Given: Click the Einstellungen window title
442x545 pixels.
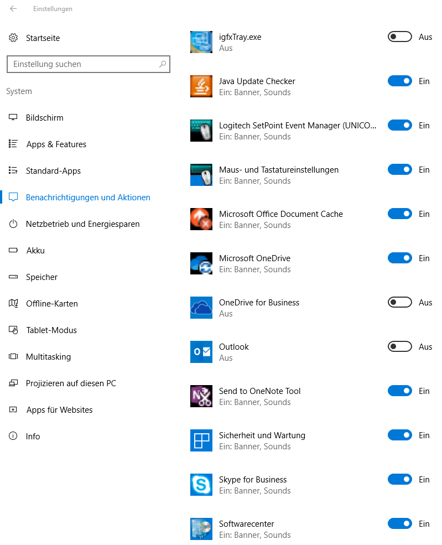Looking at the screenshot, I should tap(53, 9).
